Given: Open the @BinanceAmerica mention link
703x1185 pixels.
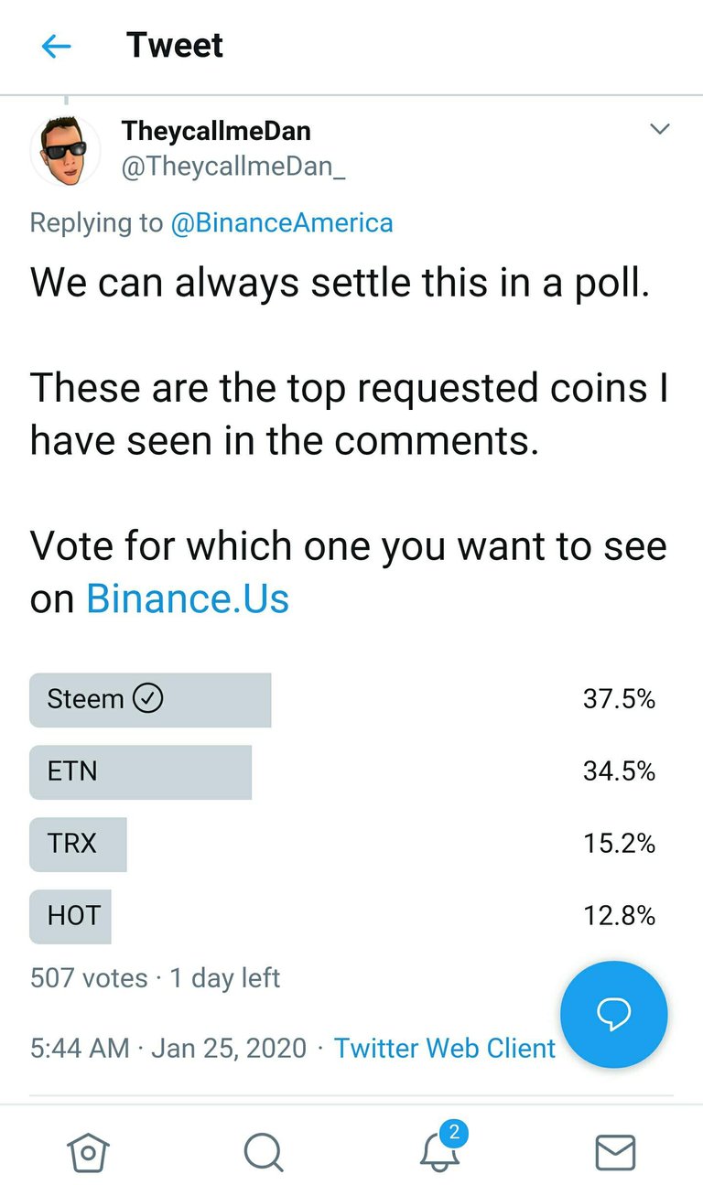Looking at the screenshot, I should coord(282,222).
